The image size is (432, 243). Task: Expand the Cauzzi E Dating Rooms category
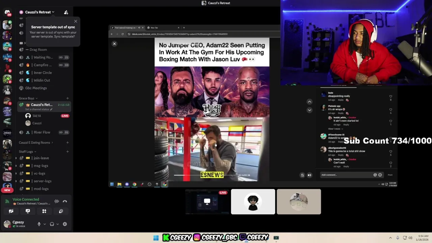(36, 143)
